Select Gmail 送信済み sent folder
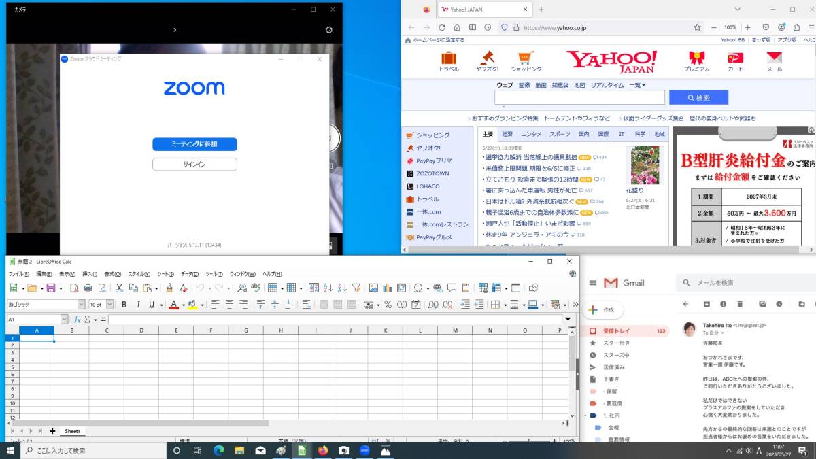The image size is (816, 459). (613, 367)
